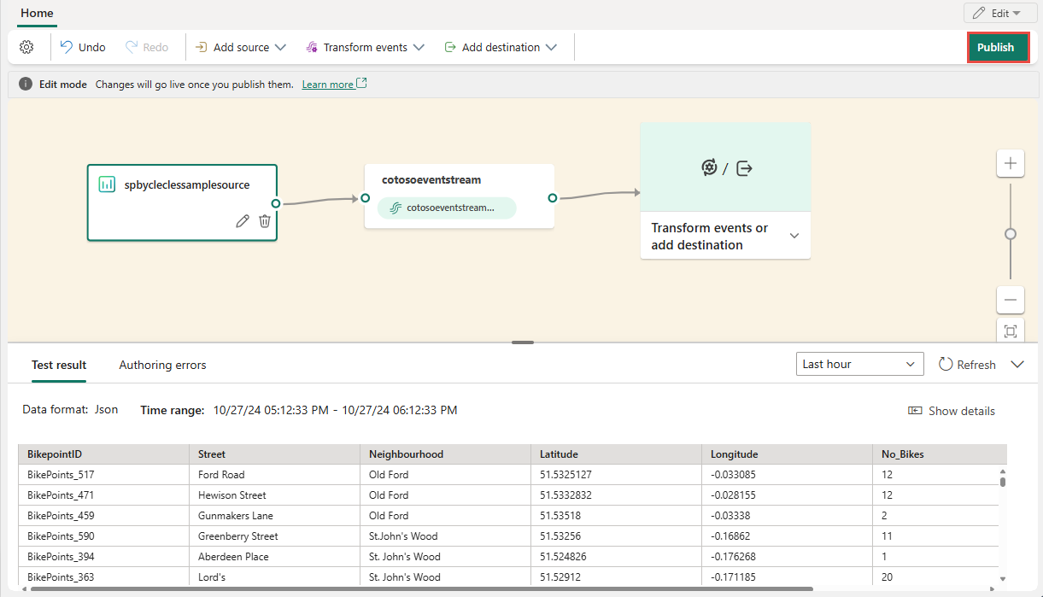
Task: Click the settings gear in the toolbar
Action: (x=26, y=47)
